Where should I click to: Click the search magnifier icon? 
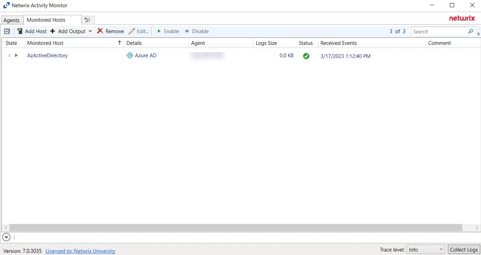click(x=471, y=31)
